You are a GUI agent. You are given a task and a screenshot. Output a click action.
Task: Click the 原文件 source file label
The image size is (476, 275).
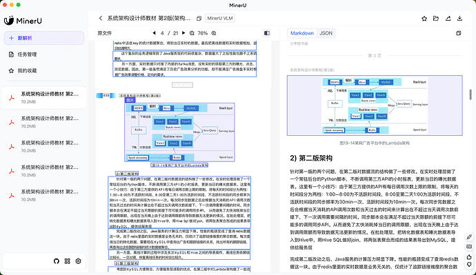(104, 33)
